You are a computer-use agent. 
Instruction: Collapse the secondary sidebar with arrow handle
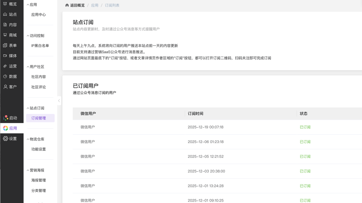pyautogui.click(x=59, y=100)
